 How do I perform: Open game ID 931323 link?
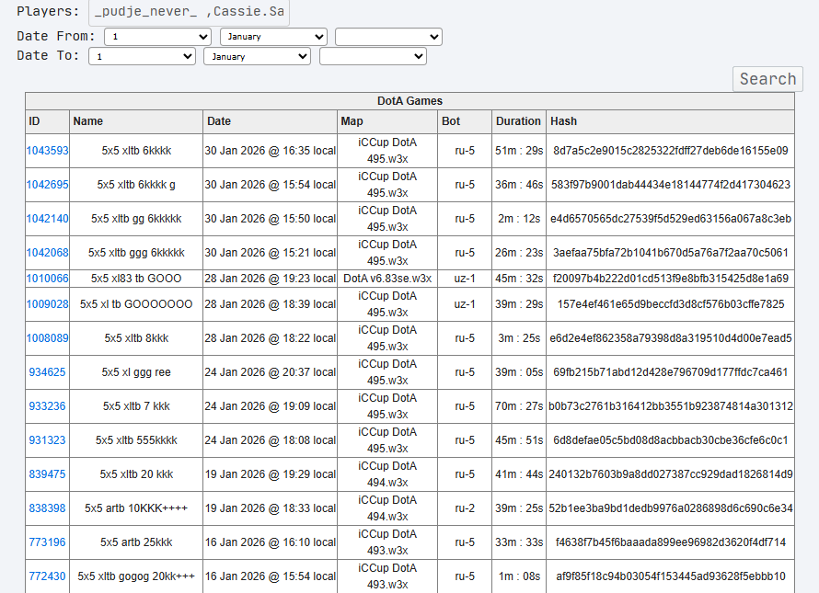pyautogui.click(x=48, y=440)
